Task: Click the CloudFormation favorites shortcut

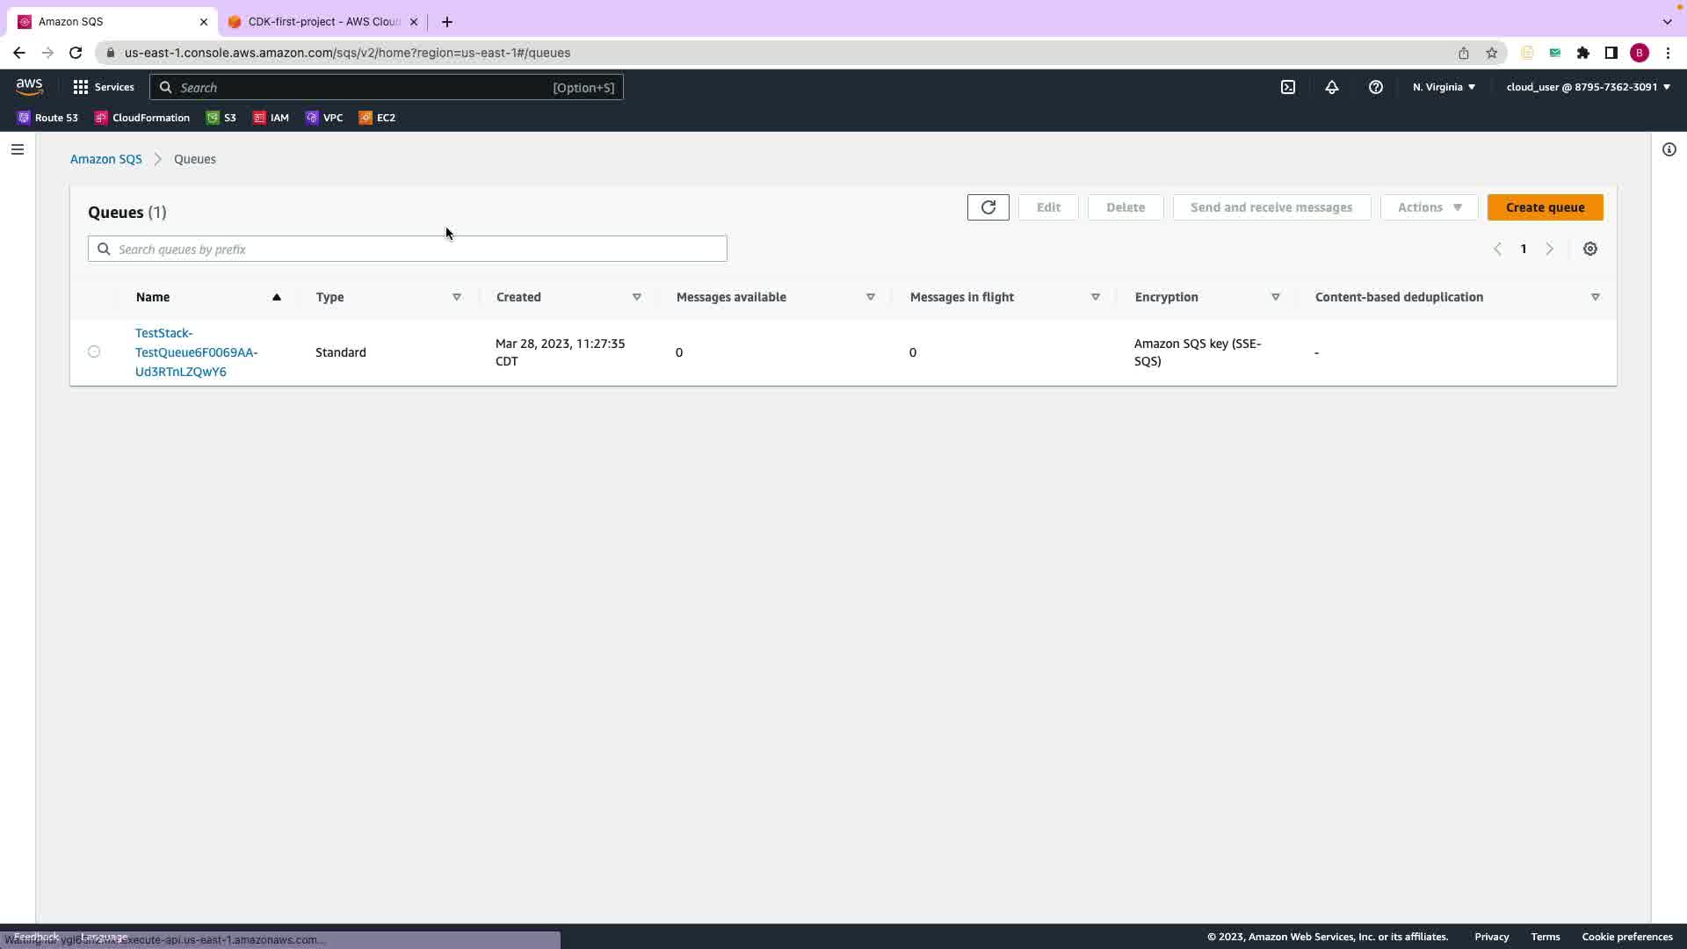Action: [142, 118]
